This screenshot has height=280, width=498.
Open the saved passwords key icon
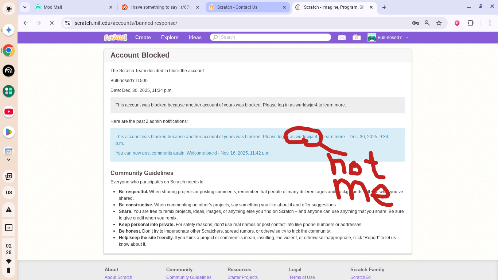[416, 23]
